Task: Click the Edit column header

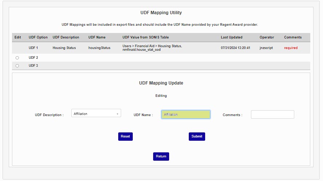Action: point(18,37)
